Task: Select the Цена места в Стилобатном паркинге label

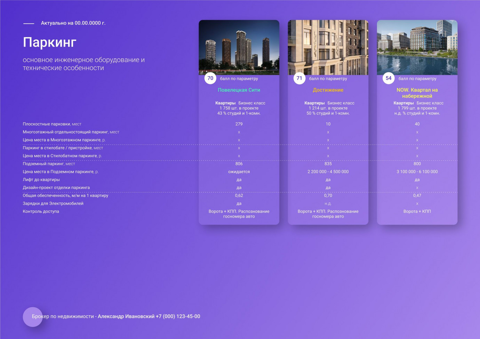Action: click(x=62, y=156)
